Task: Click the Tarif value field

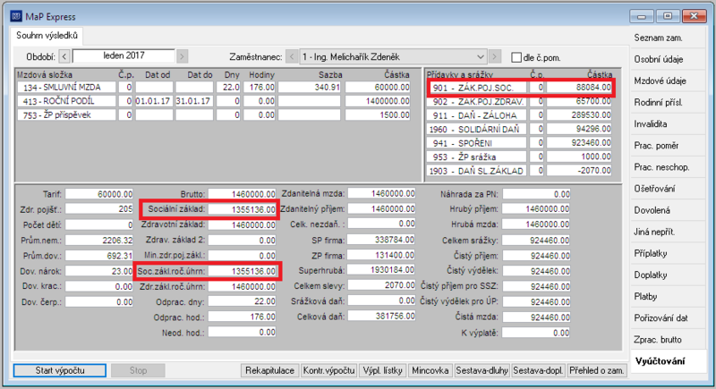Action: pos(99,194)
